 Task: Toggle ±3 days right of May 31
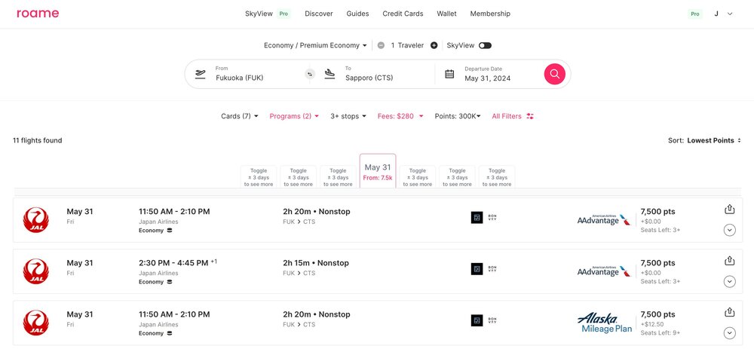417,177
